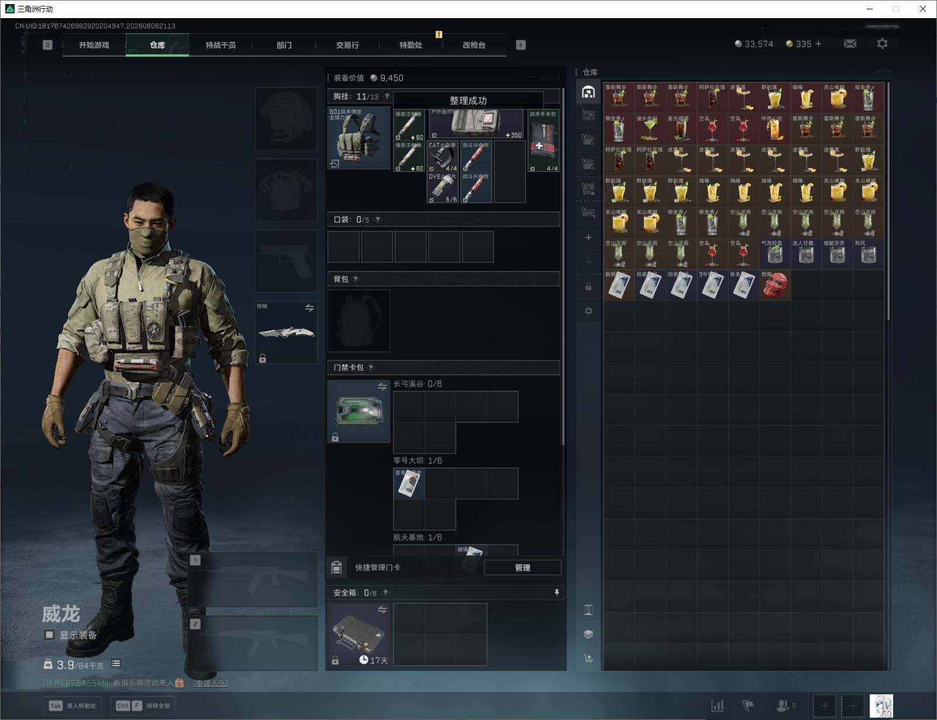Switch to the 改枪台 gunsmith tab

pyautogui.click(x=474, y=45)
